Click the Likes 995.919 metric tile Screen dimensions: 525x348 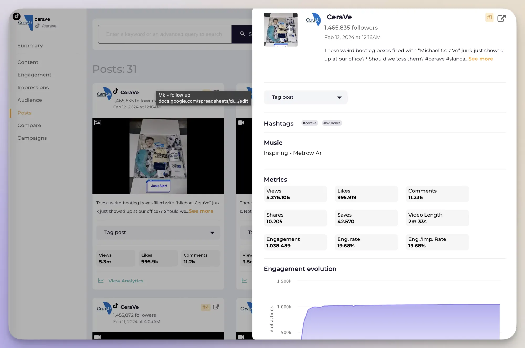pyautogui.click(x=366, y=194)
